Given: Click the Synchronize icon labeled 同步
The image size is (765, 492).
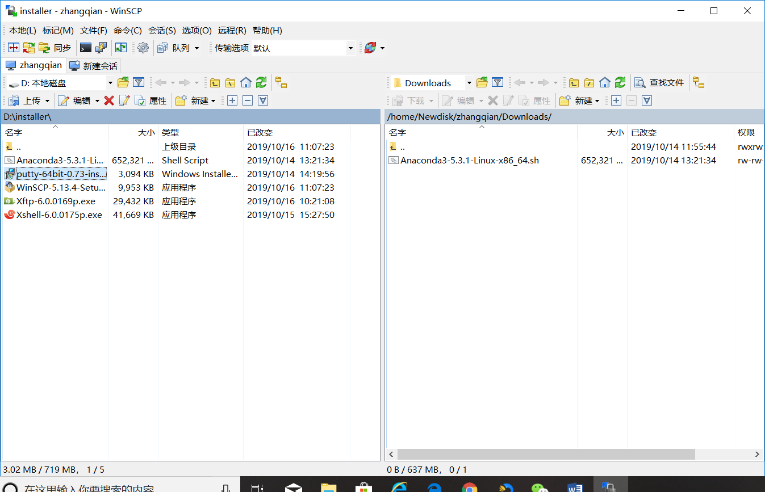Looking at the screenshot, I should point(56,48).
